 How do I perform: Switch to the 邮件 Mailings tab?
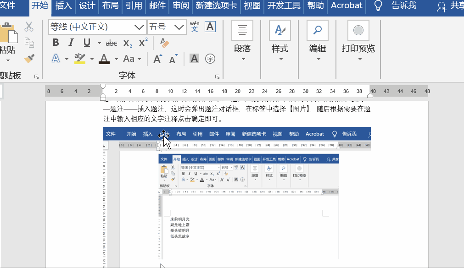coord(157,5)
